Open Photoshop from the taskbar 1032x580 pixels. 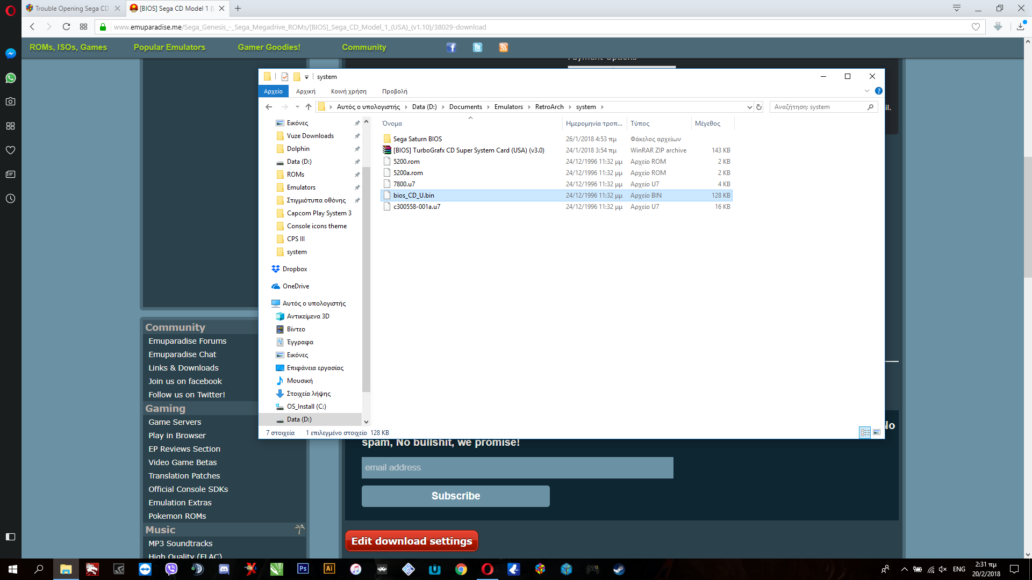pyautogui.click(x=303, y=569)
